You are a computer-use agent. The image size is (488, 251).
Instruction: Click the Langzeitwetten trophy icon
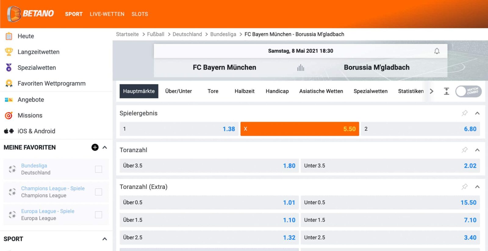point(9,52)
